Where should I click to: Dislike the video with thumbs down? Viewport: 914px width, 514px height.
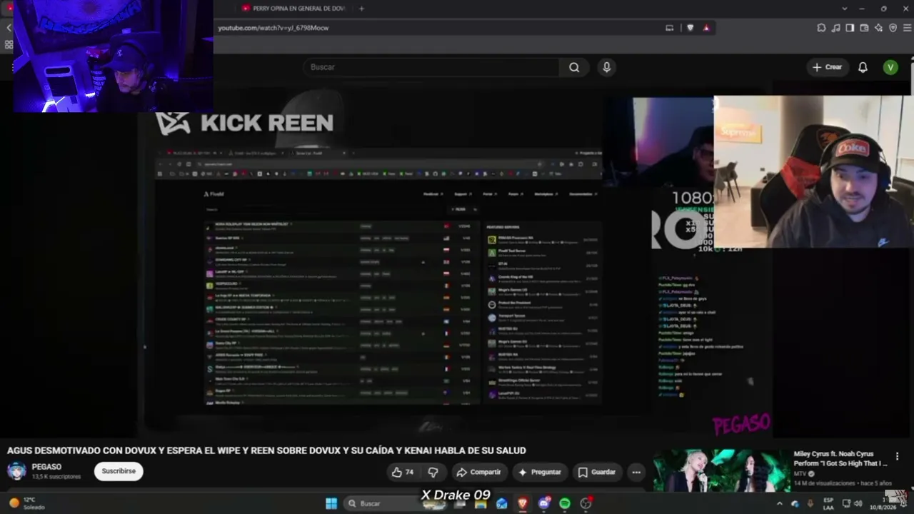point(433,472)
